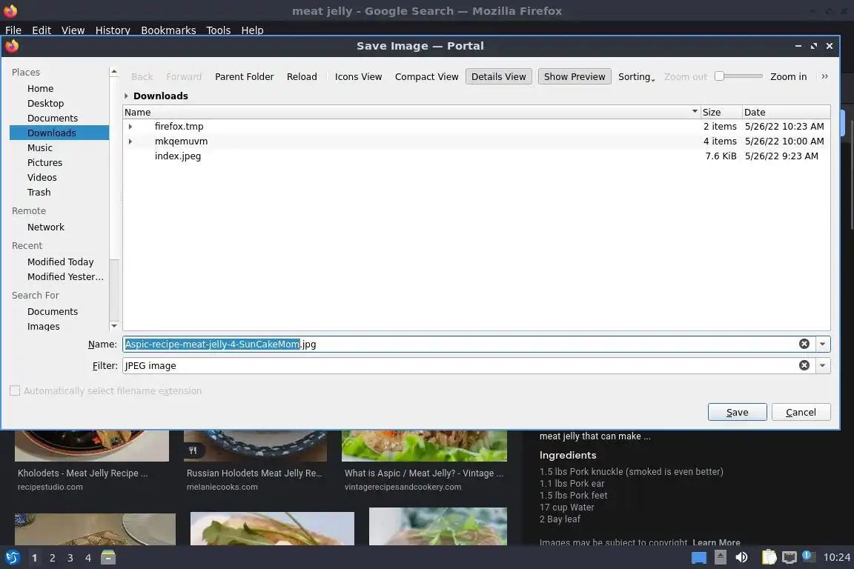The width and height of the screenshot is (854, 569).
Task: Open the update notification tray icon
Action: click(810, 556)
